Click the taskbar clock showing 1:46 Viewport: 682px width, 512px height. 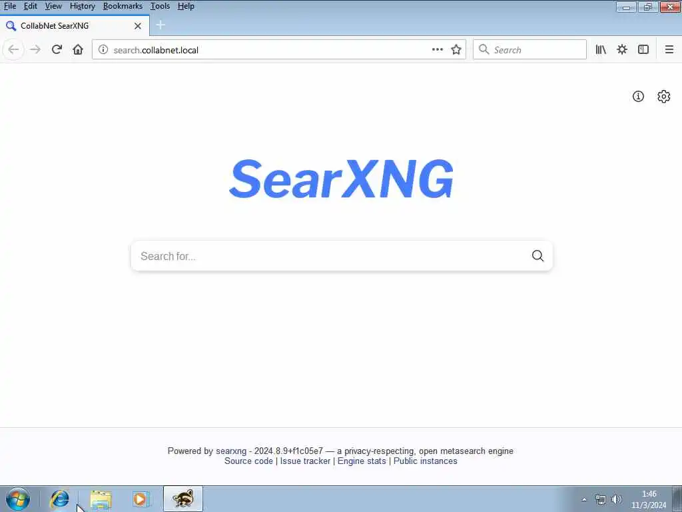[x=649, y=499]
